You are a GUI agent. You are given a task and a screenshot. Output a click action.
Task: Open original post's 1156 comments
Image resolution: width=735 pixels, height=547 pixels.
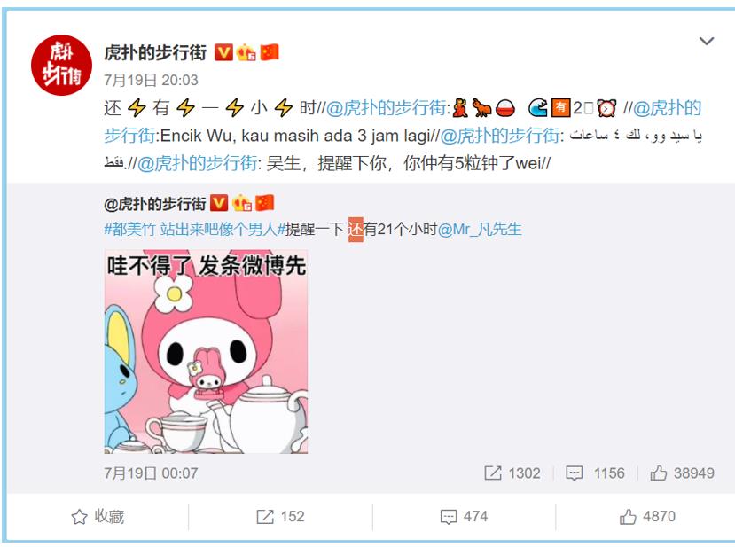coord(595,473)
